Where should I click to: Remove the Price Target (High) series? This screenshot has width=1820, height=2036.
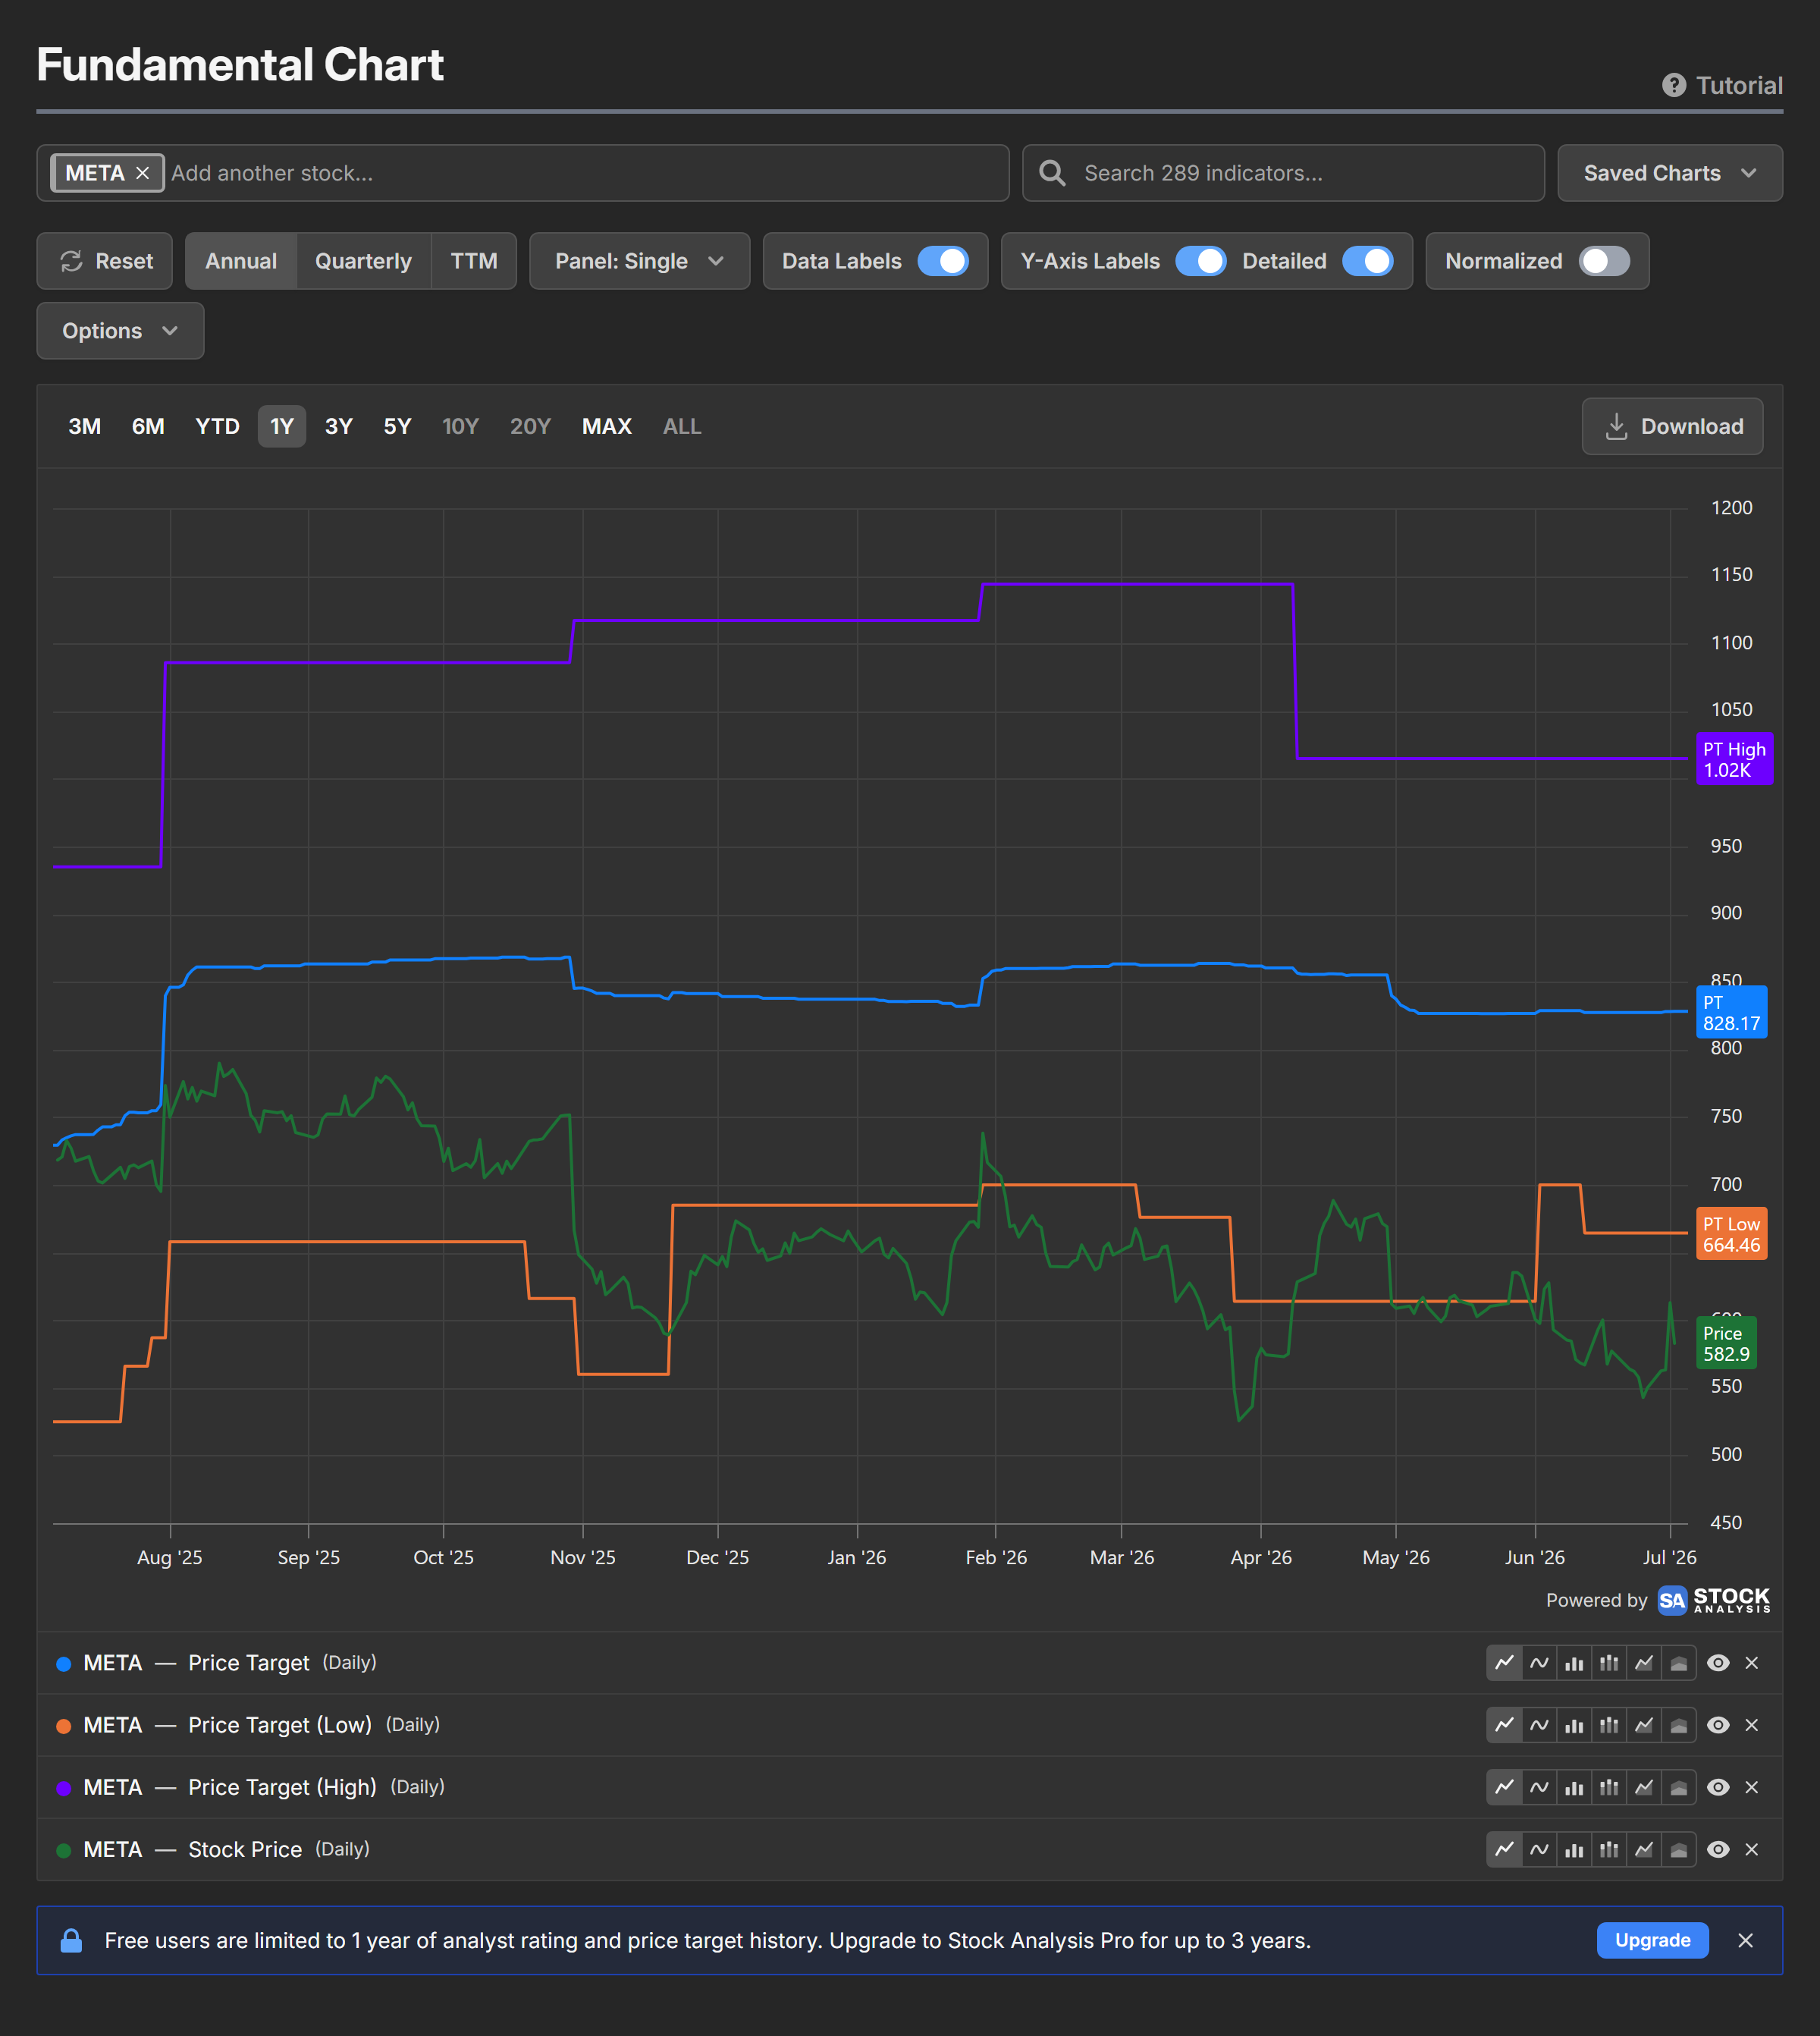click(1751, 1787)
